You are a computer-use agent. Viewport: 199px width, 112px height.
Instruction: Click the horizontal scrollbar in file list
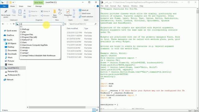pyautogui.click(x=57, y=107)
